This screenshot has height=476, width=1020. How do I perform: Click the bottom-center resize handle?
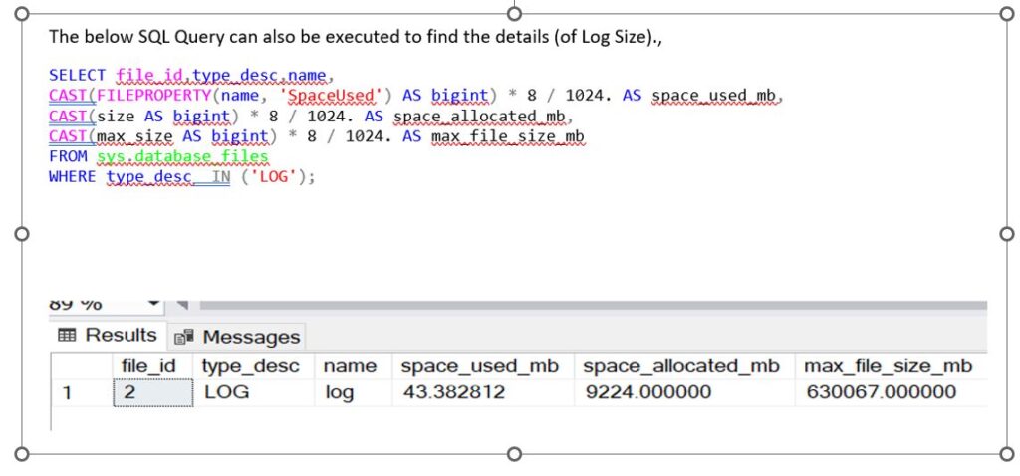[514, 454]
